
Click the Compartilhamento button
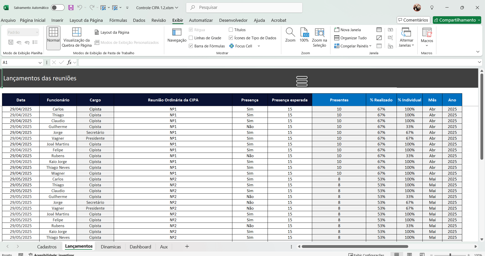point(457,20)
